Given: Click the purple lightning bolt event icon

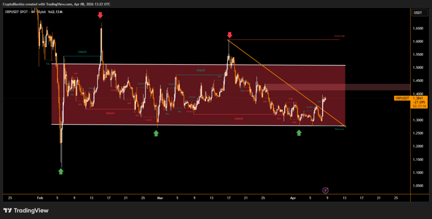Looking at the screenshot, I should pos(325,190).
